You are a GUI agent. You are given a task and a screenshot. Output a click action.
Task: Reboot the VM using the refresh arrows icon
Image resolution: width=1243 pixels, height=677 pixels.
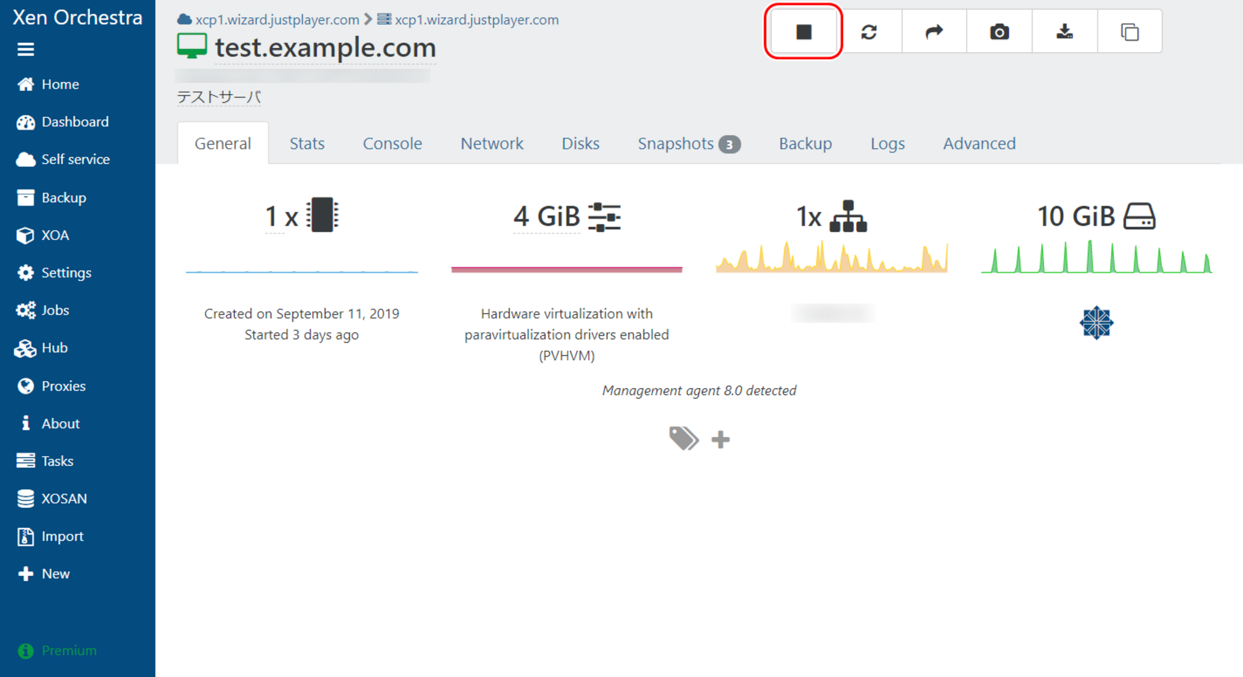point(869,31)
